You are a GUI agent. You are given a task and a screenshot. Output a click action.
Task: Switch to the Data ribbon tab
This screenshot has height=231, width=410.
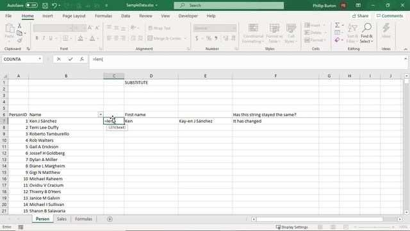126,16
